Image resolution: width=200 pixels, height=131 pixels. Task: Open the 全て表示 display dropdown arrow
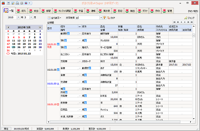coord(60,18)
